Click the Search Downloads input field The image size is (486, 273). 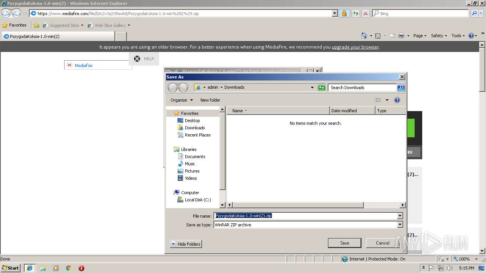point(362,88)
